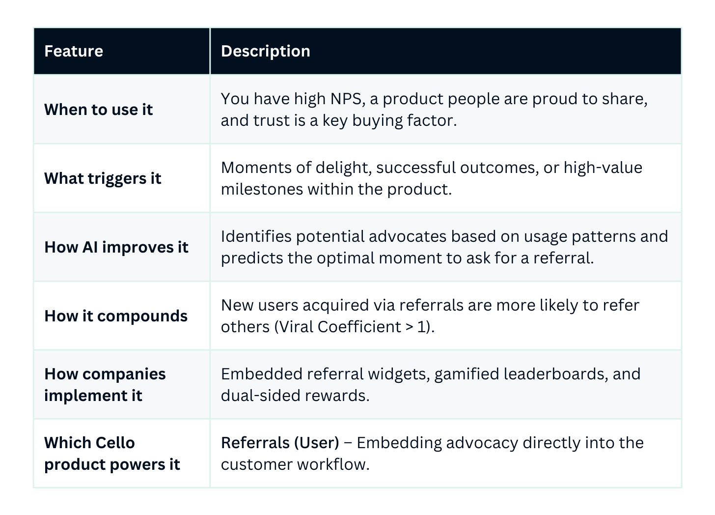Select the "How AI improves it" cell
The height and width of the screenshot is (515, 715).
click(116, 247)
